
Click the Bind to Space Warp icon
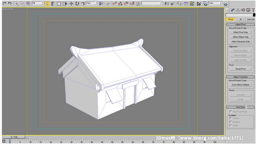(28, 3)
